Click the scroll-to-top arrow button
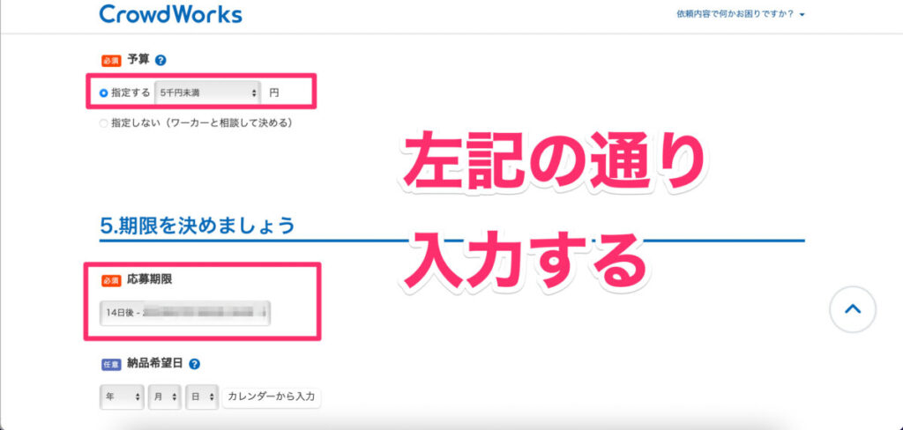 coord(852,309)
